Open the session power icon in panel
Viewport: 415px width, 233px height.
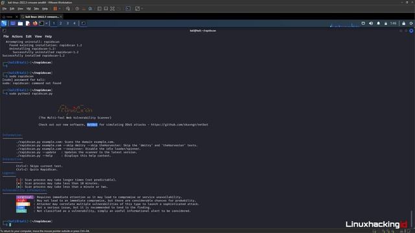point(411,23)
